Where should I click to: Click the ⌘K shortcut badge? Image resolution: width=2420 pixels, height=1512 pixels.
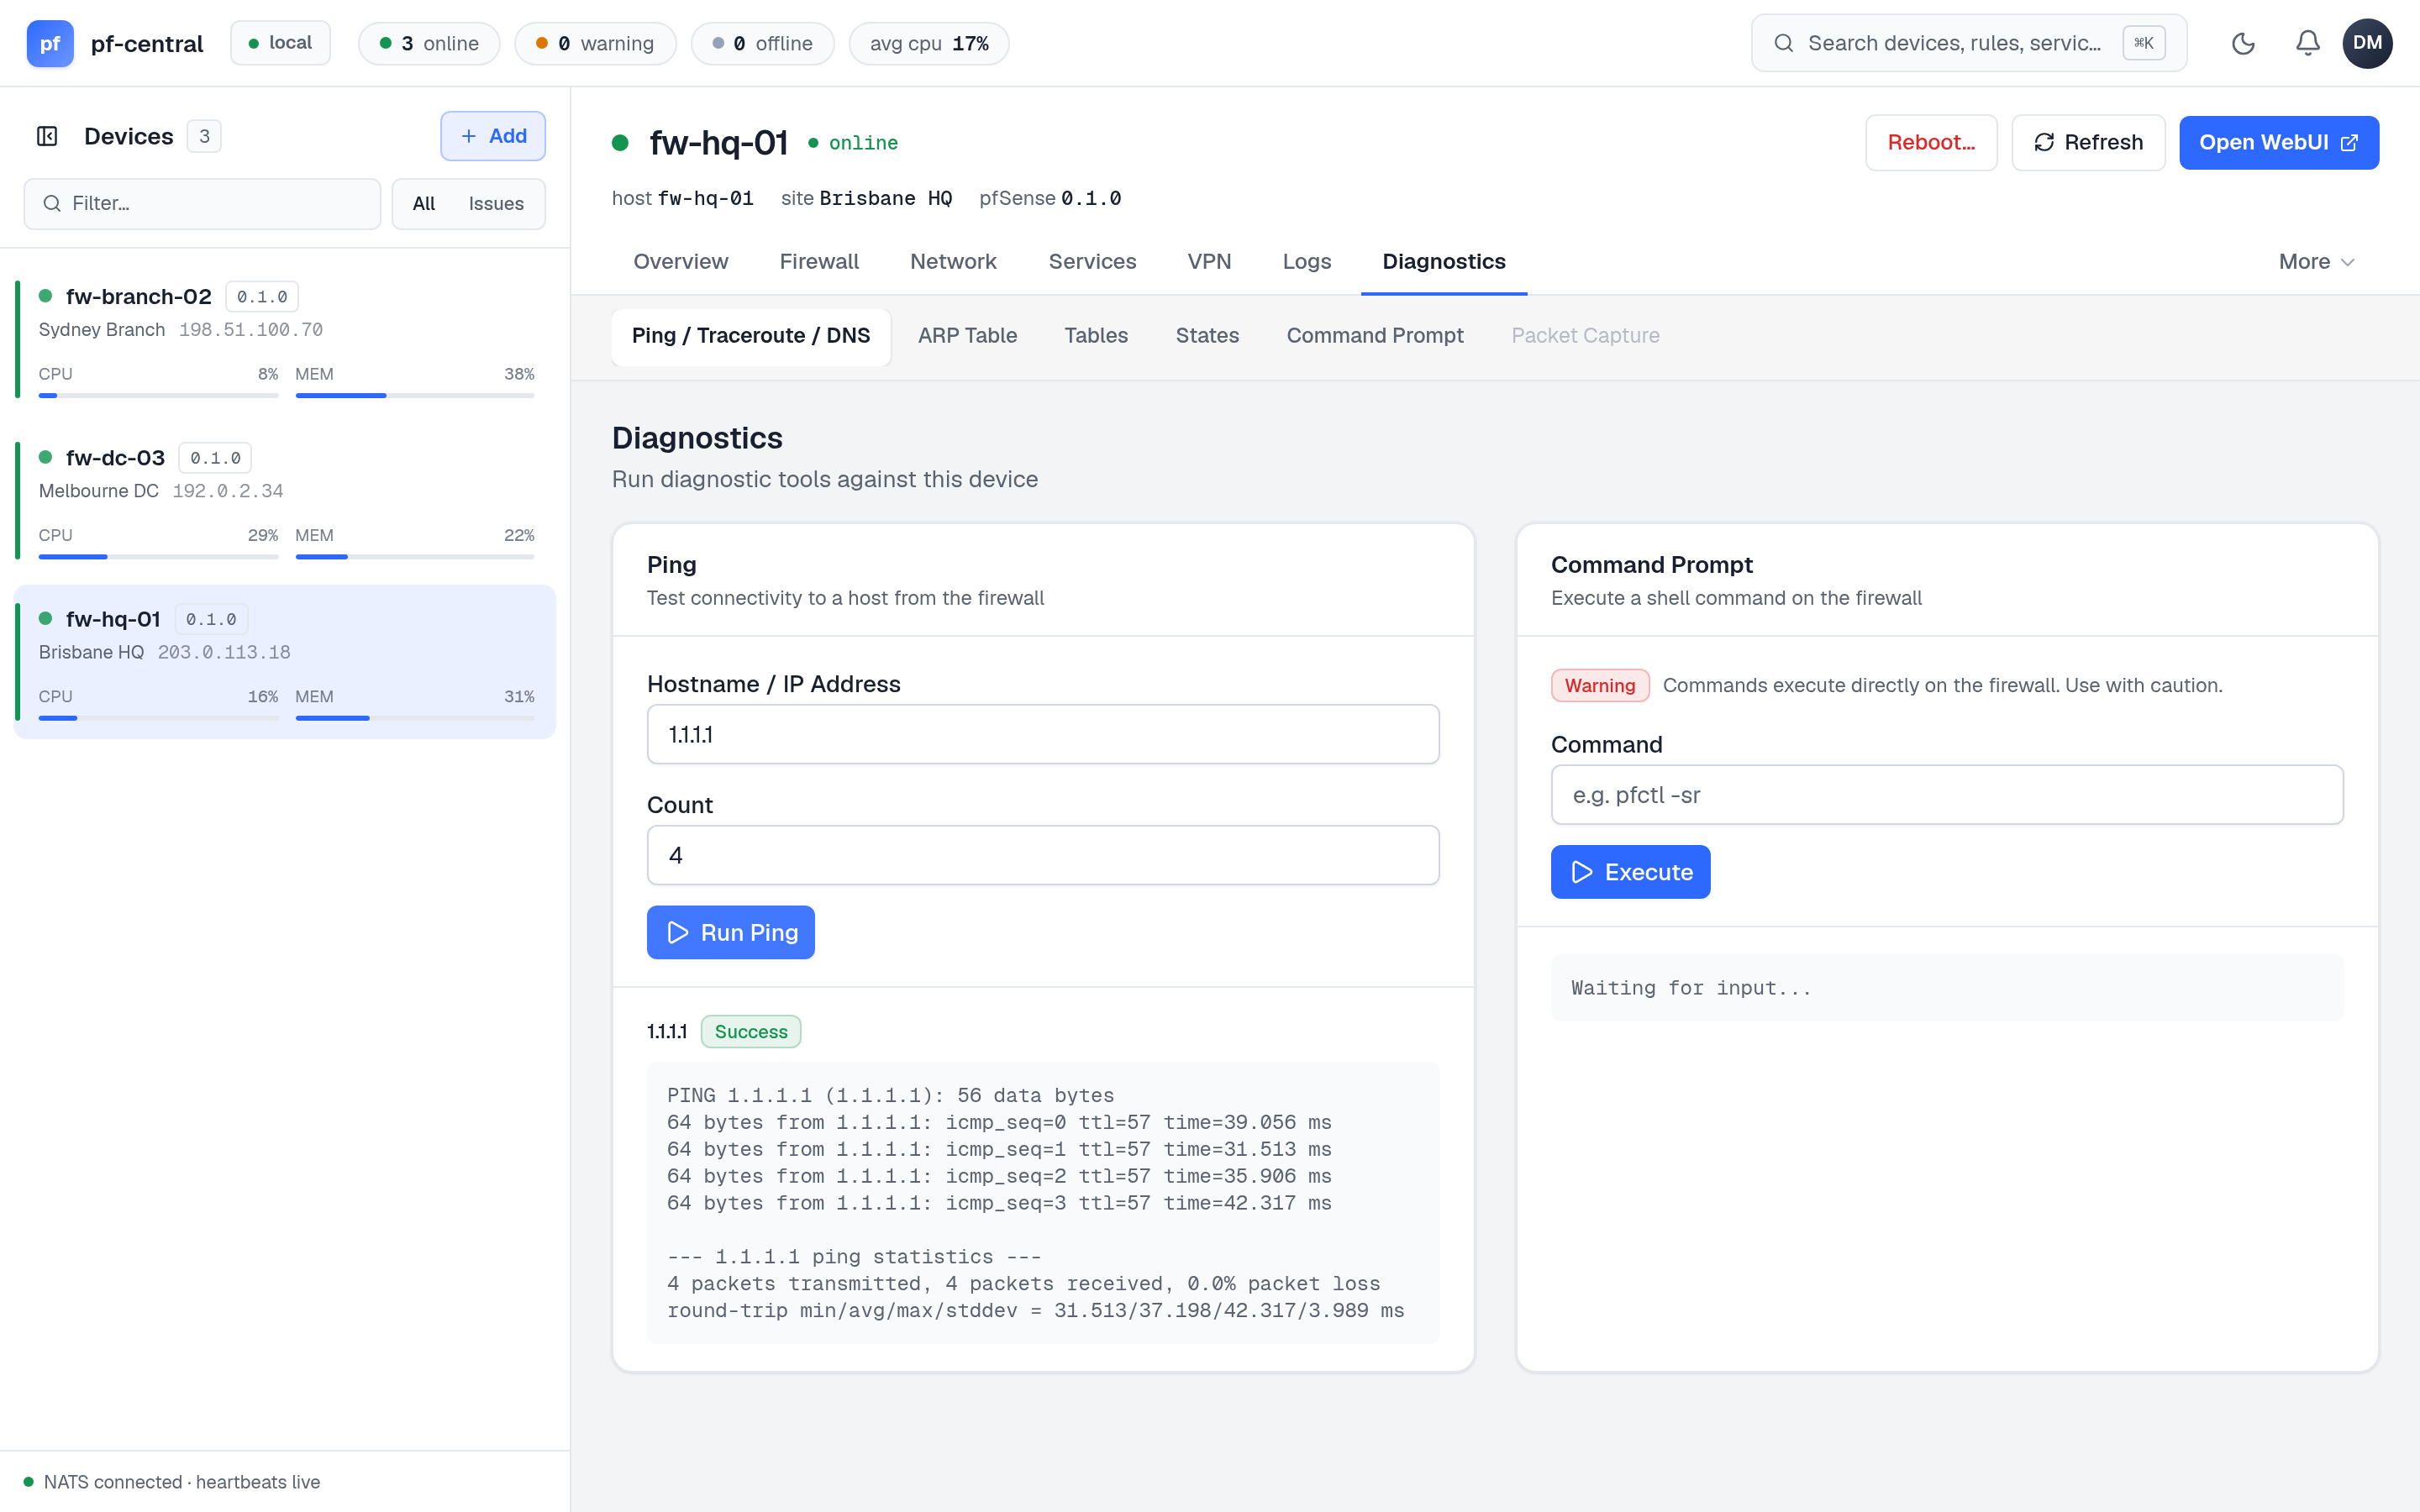tap(2143, 43)
